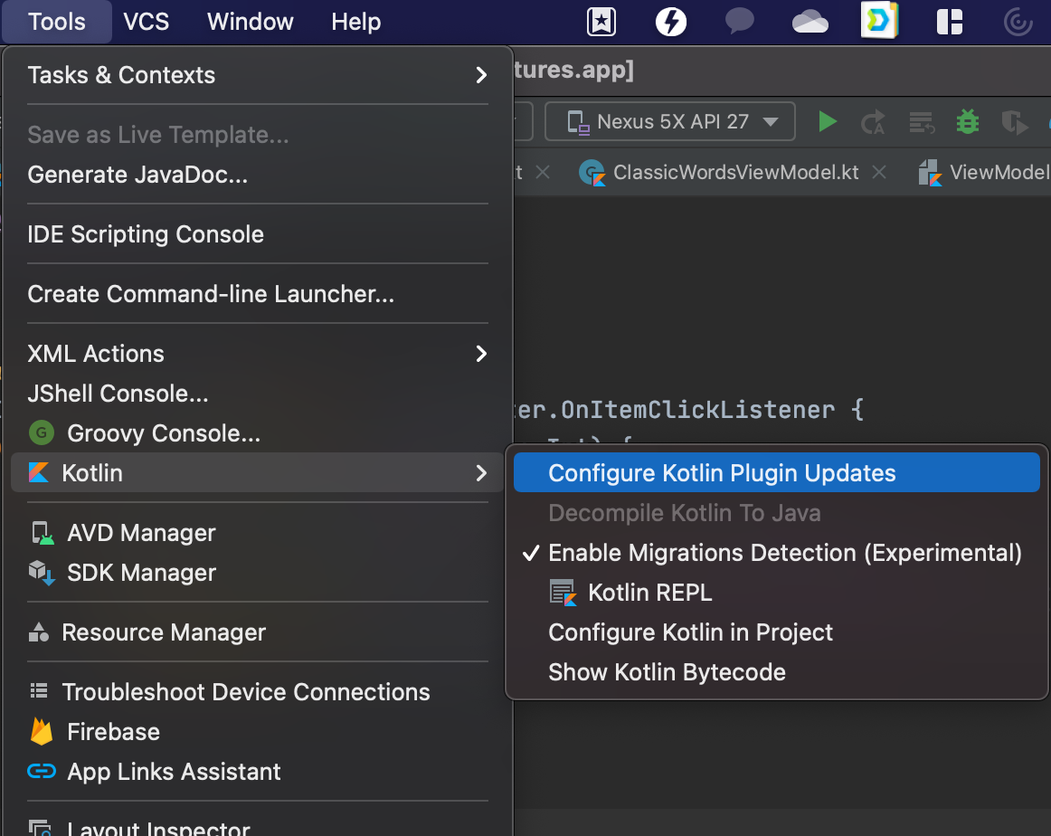Click Apply Changes and Restart Activity icon

(874, 121)
